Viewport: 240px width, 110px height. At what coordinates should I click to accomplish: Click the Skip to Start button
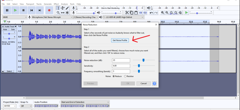pos(32,10)
